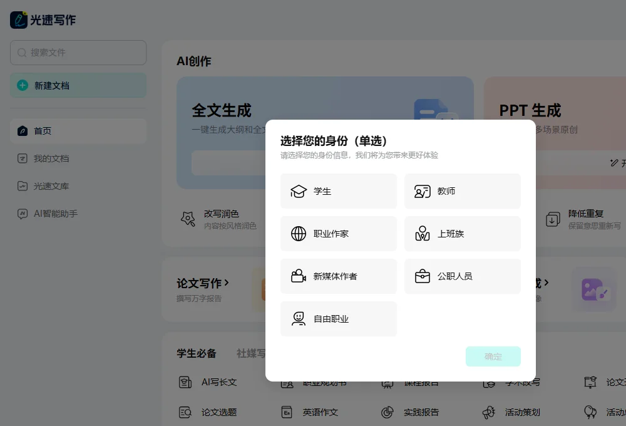
Task: Click the magnifier icon in search box
Action: click(22, 53)
